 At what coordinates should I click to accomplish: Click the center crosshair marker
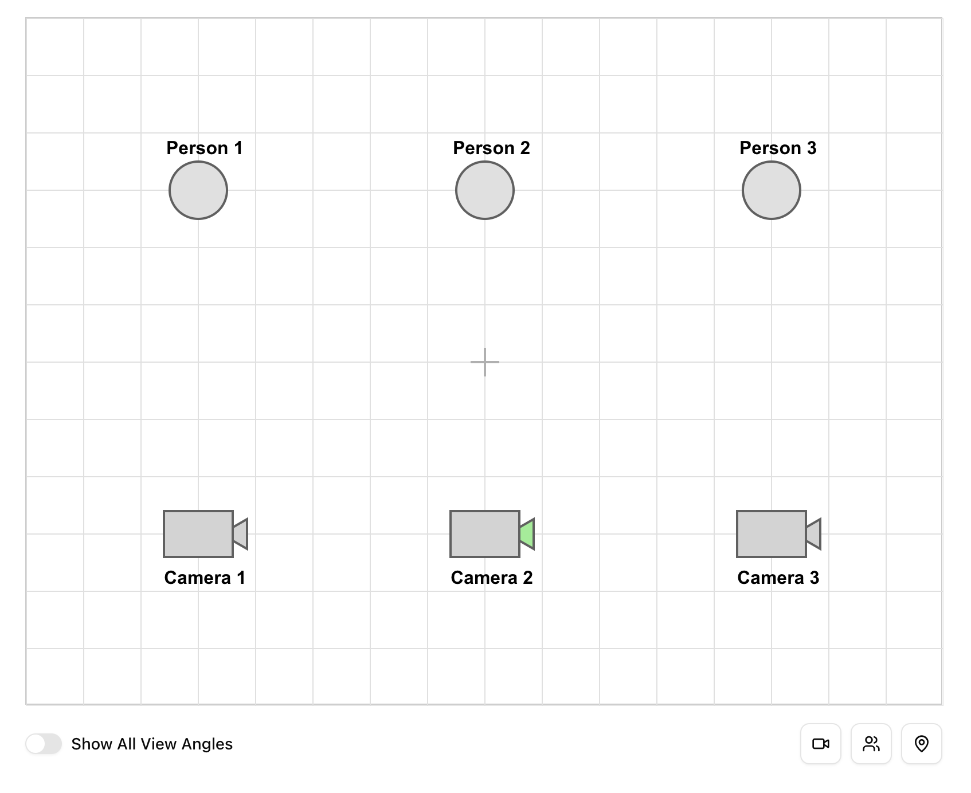pyautogui.click(x=485, y=362)
